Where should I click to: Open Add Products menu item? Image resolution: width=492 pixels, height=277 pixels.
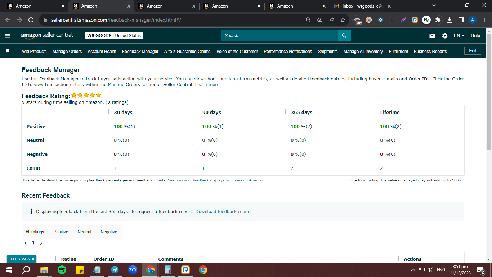34,52
